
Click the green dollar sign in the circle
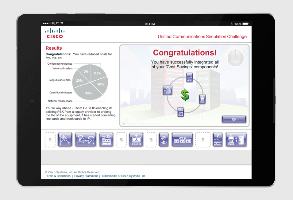click(185, 95)
